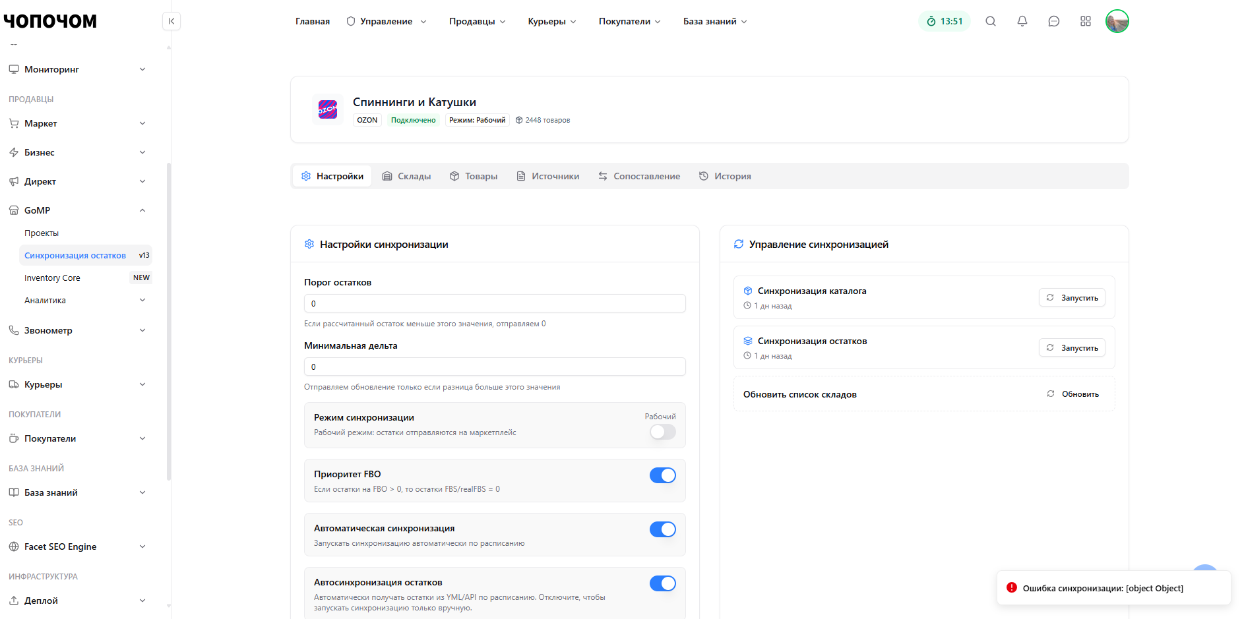Open search via magnifier icon

click(x=991, y=21)
